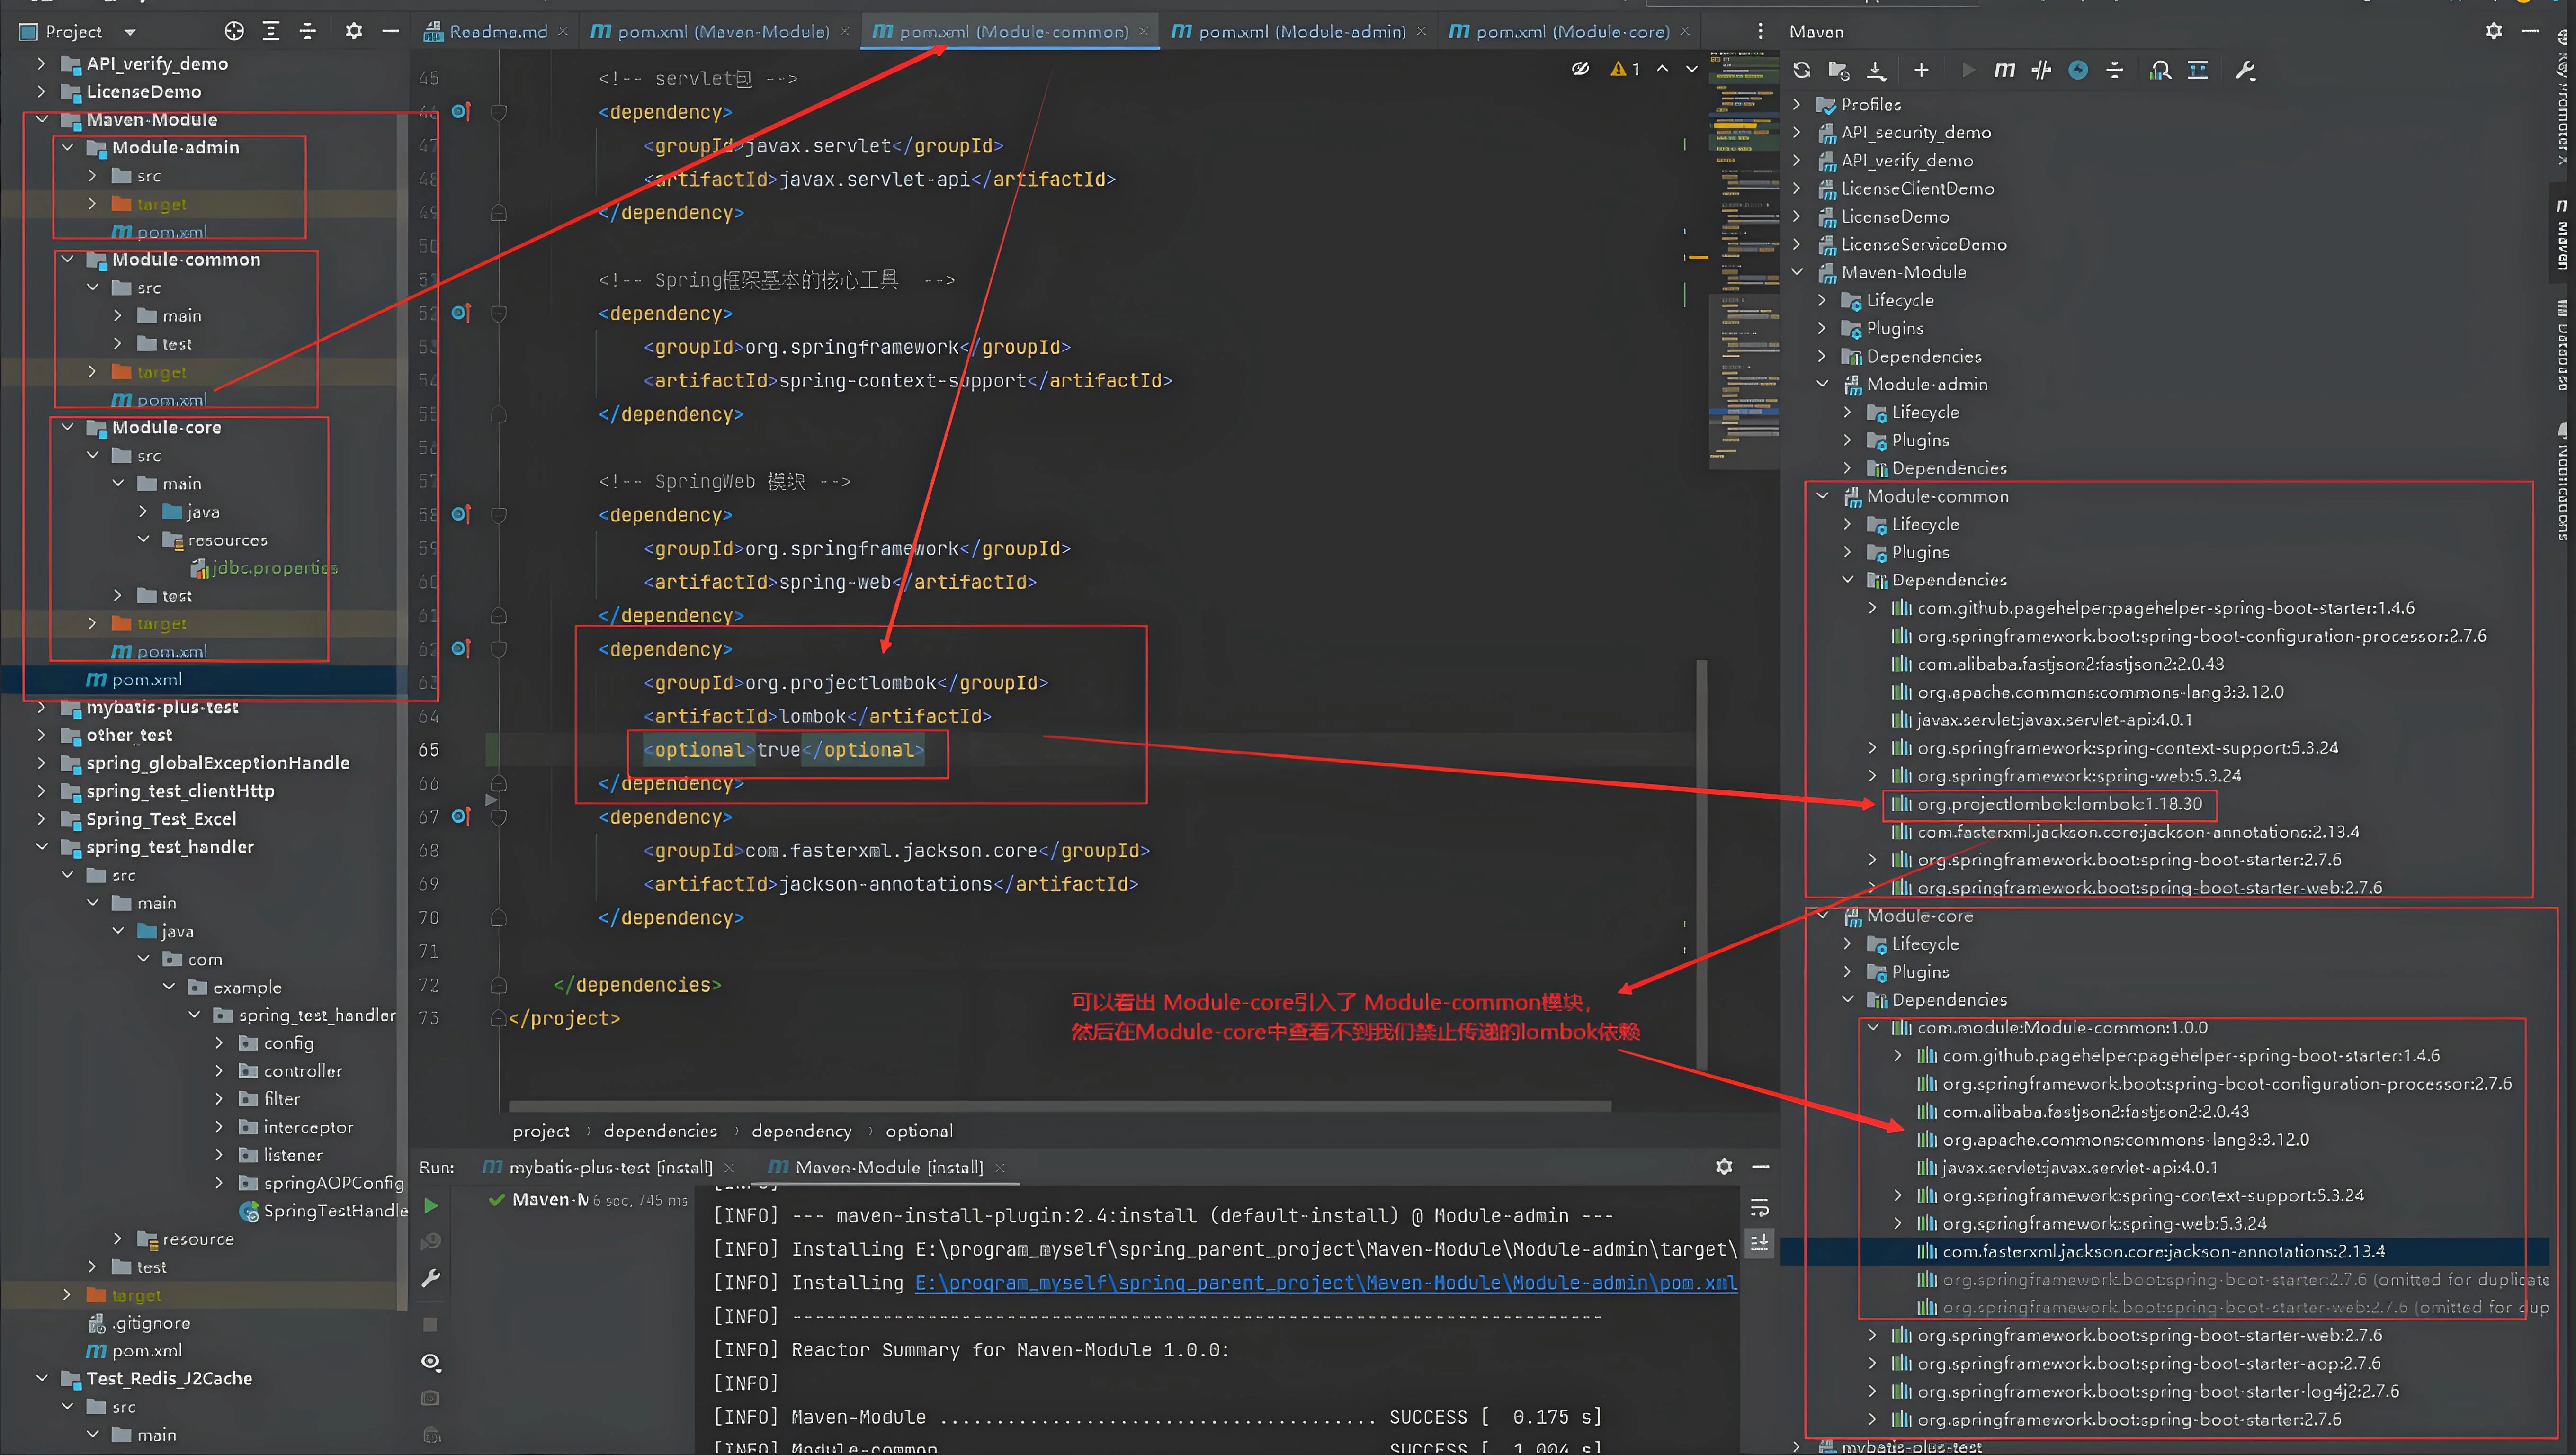Toggle soft-wrap in Run console

1760,1207
